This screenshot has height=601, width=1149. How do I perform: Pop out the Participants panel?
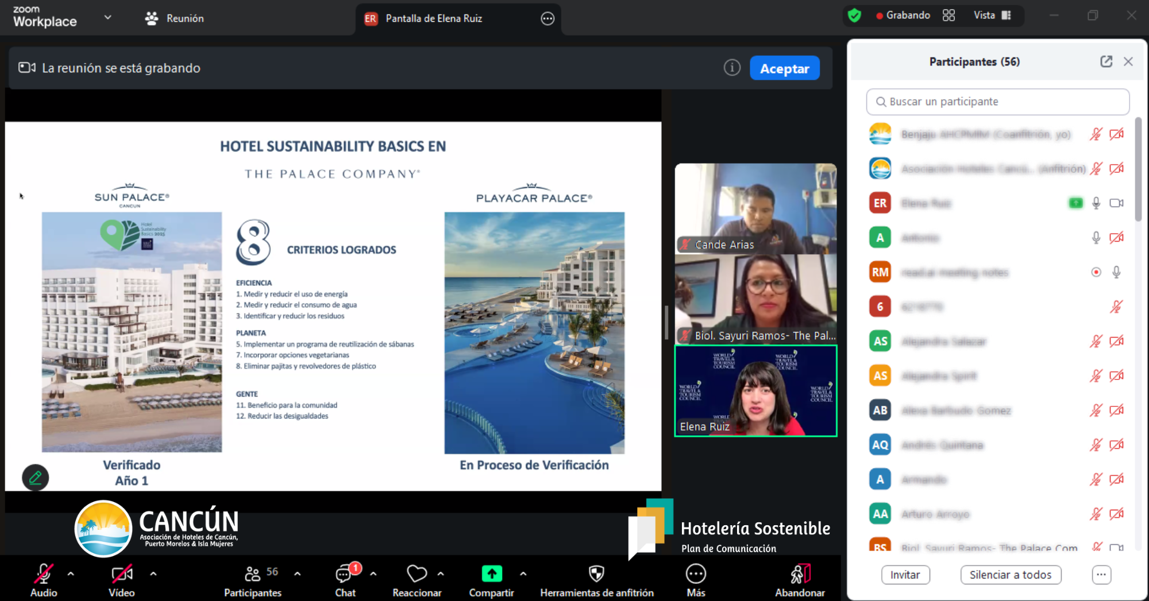pos(1106,61)
